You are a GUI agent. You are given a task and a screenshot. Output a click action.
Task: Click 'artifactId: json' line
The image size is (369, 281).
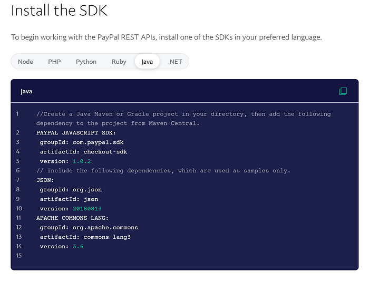(69, 199)
